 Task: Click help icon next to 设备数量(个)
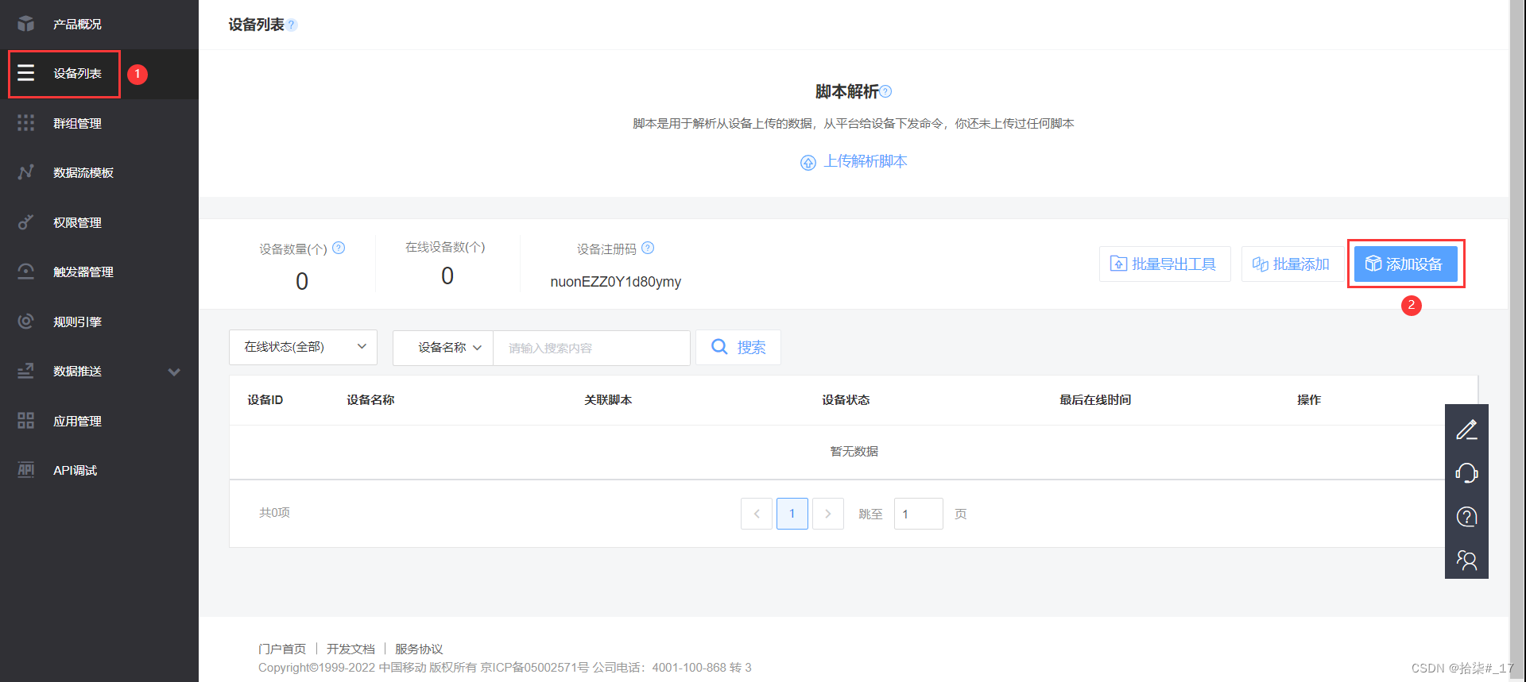coord(339,248)
